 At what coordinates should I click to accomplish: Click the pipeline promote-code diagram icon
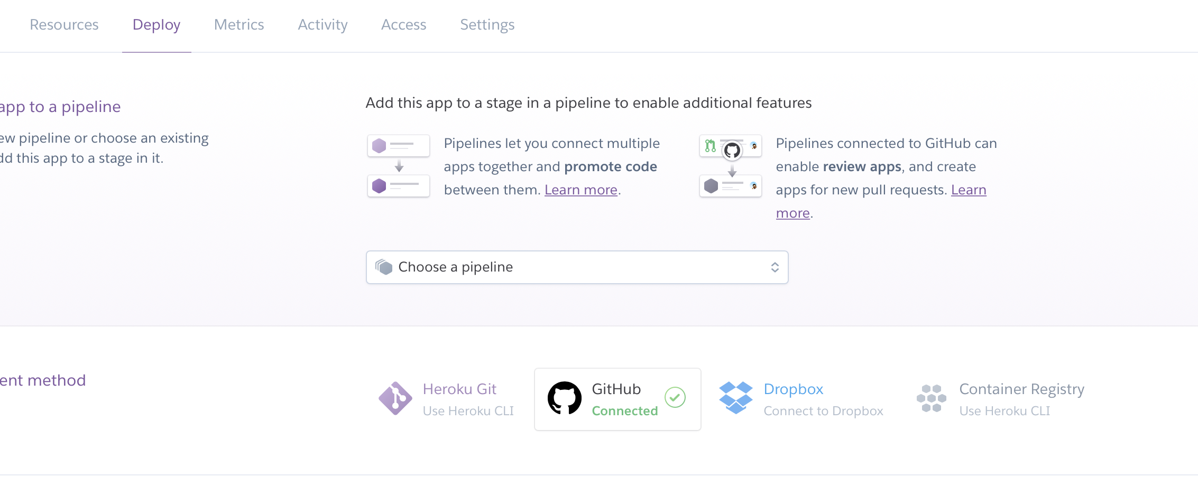(x=399, y=166)
